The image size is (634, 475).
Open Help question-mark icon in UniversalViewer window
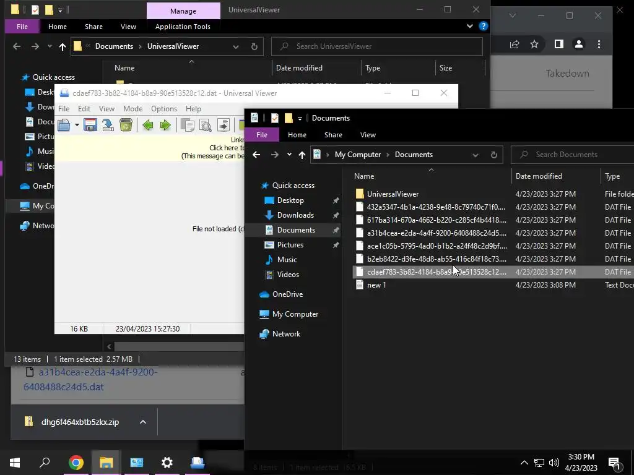(x=483, y=26)
